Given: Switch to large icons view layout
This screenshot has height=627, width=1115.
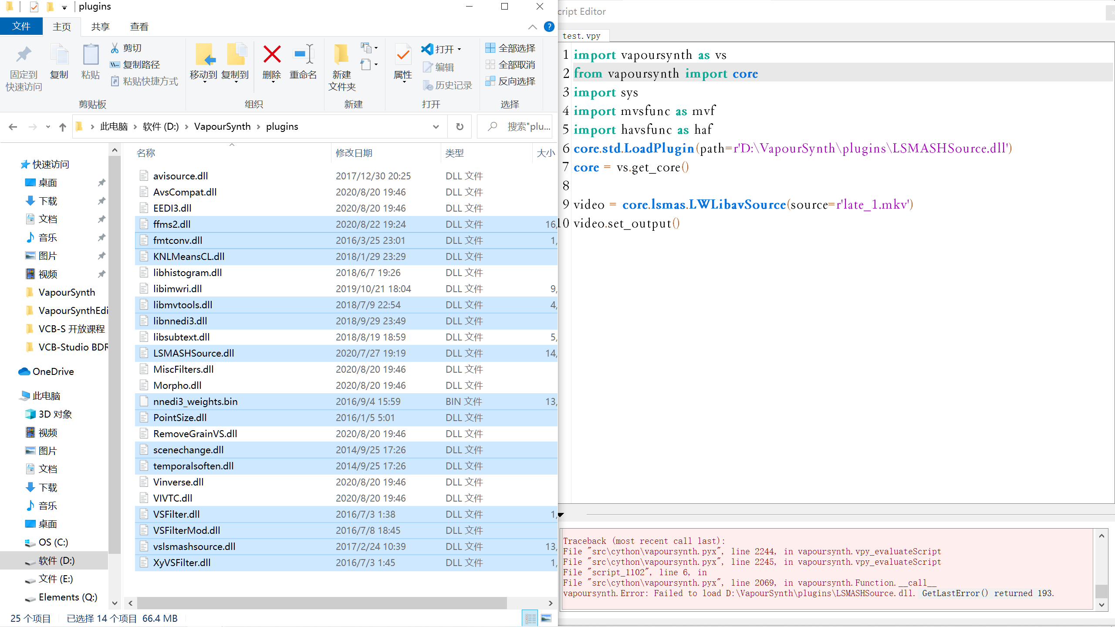Looking at the screenshot, I should (546, 618).
